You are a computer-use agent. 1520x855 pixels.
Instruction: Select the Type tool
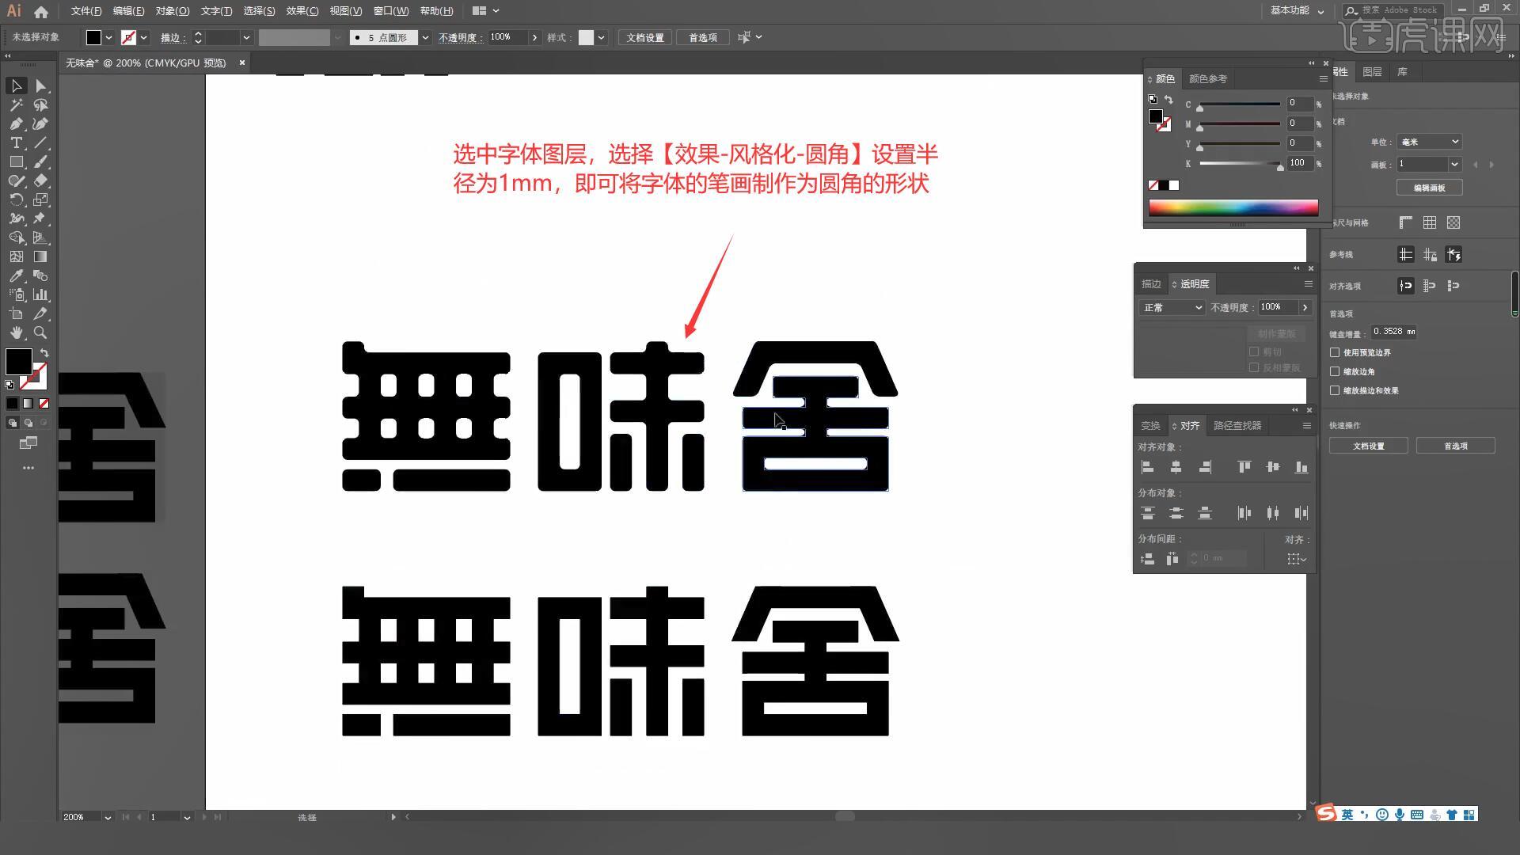pyautogui.click(x=16, y=142)
